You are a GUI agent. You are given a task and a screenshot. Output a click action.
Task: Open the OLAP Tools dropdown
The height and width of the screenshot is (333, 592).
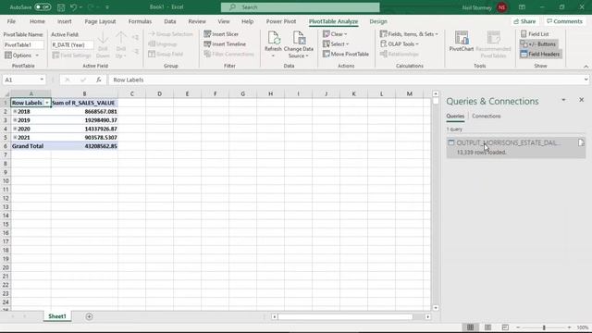tap(400, 44)
